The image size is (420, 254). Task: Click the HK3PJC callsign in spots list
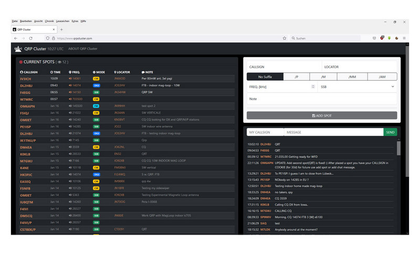click(x=26, y=175)
